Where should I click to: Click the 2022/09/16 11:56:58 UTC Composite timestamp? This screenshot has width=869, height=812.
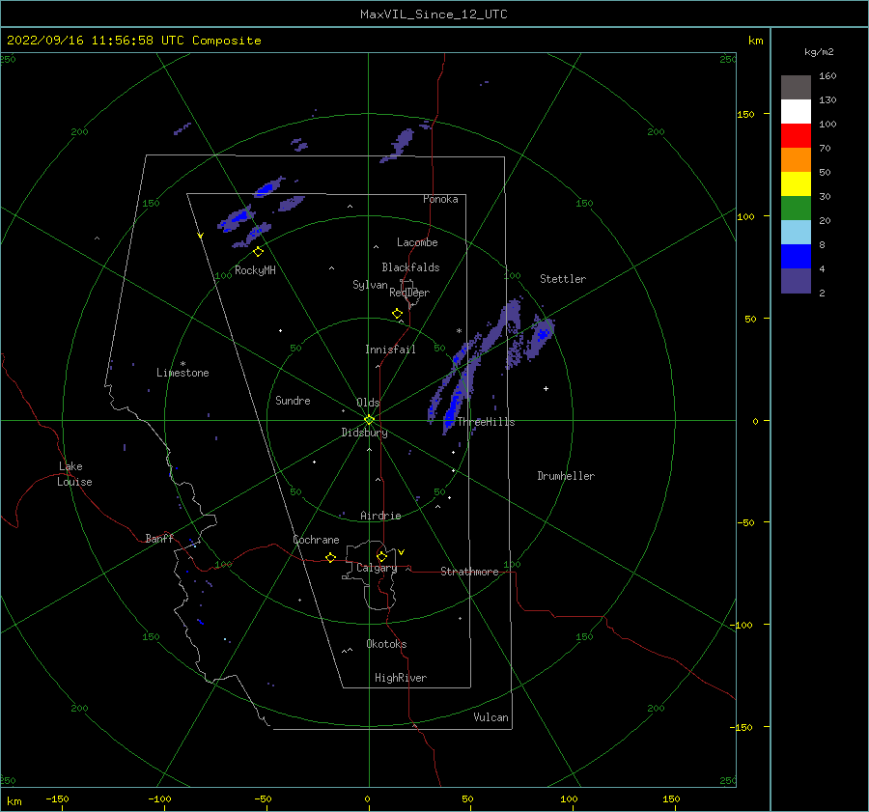point(134,41)
